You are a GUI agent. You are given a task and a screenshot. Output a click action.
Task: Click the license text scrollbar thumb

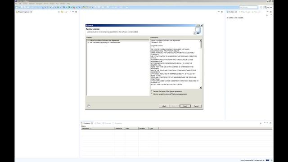(x=201, y=45)
